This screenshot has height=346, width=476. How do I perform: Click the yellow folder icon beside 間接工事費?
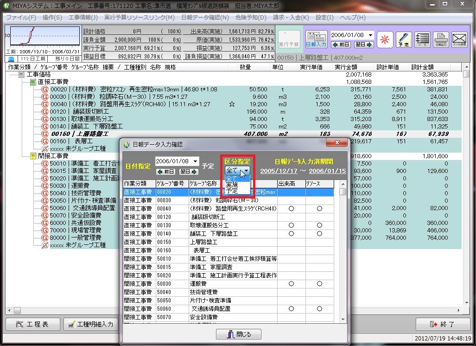point(33,156)
